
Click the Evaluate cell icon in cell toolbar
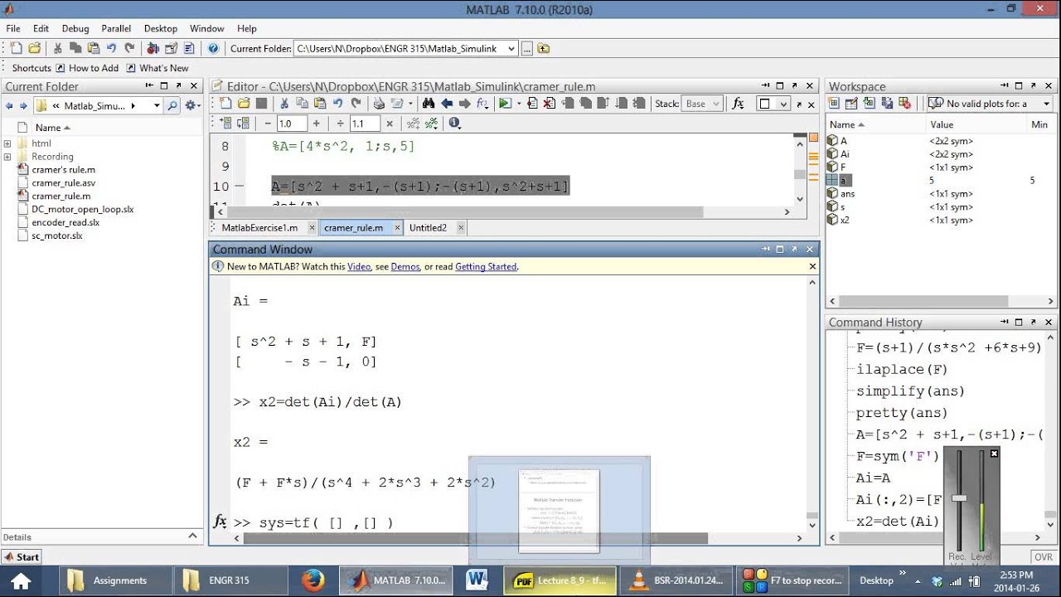[x=225, y=124]
